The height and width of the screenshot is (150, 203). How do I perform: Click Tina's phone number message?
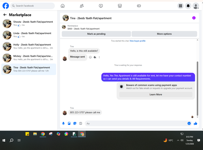point(85,112)
